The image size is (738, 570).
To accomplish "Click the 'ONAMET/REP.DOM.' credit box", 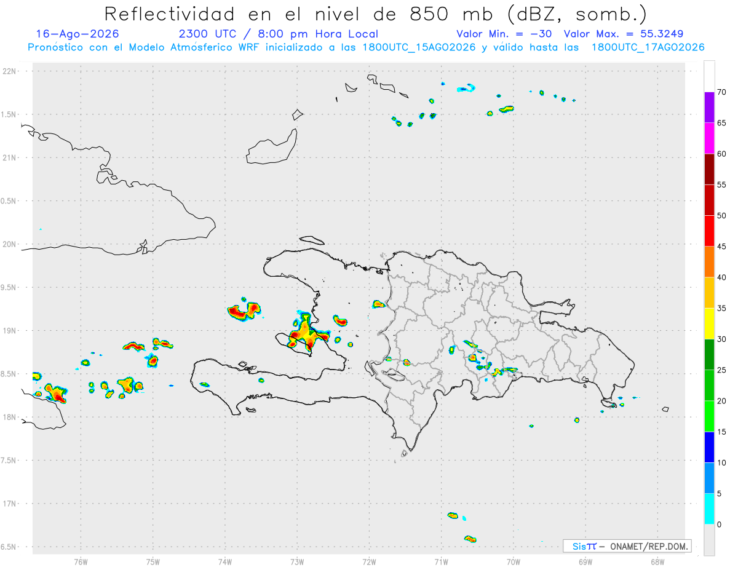I will (627, 546).
